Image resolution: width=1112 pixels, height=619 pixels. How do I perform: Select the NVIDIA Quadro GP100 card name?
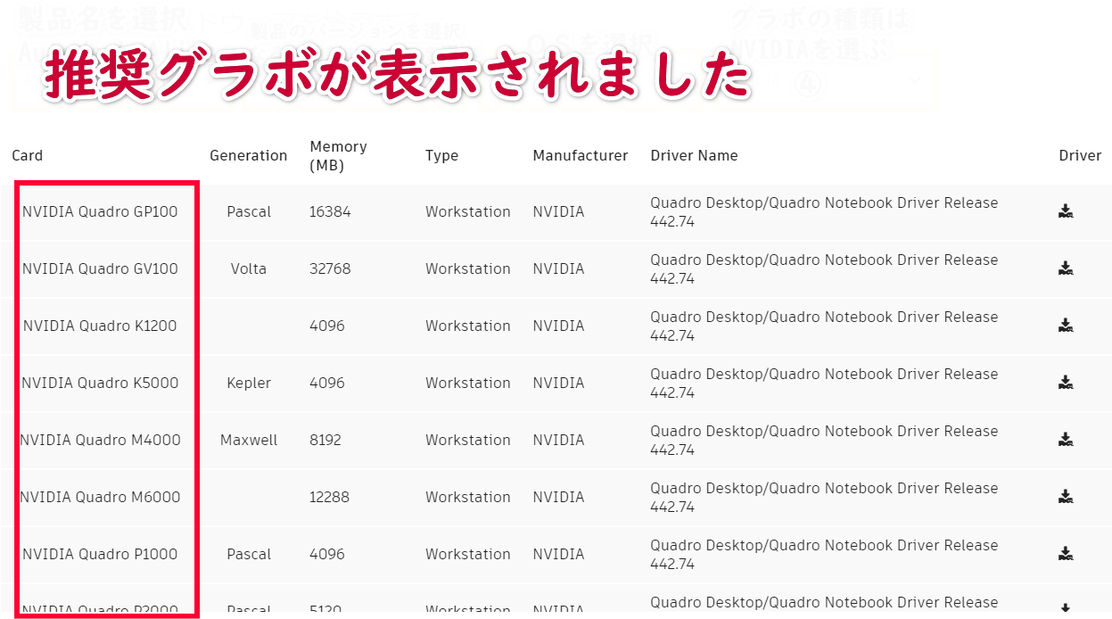pos(100,211)
